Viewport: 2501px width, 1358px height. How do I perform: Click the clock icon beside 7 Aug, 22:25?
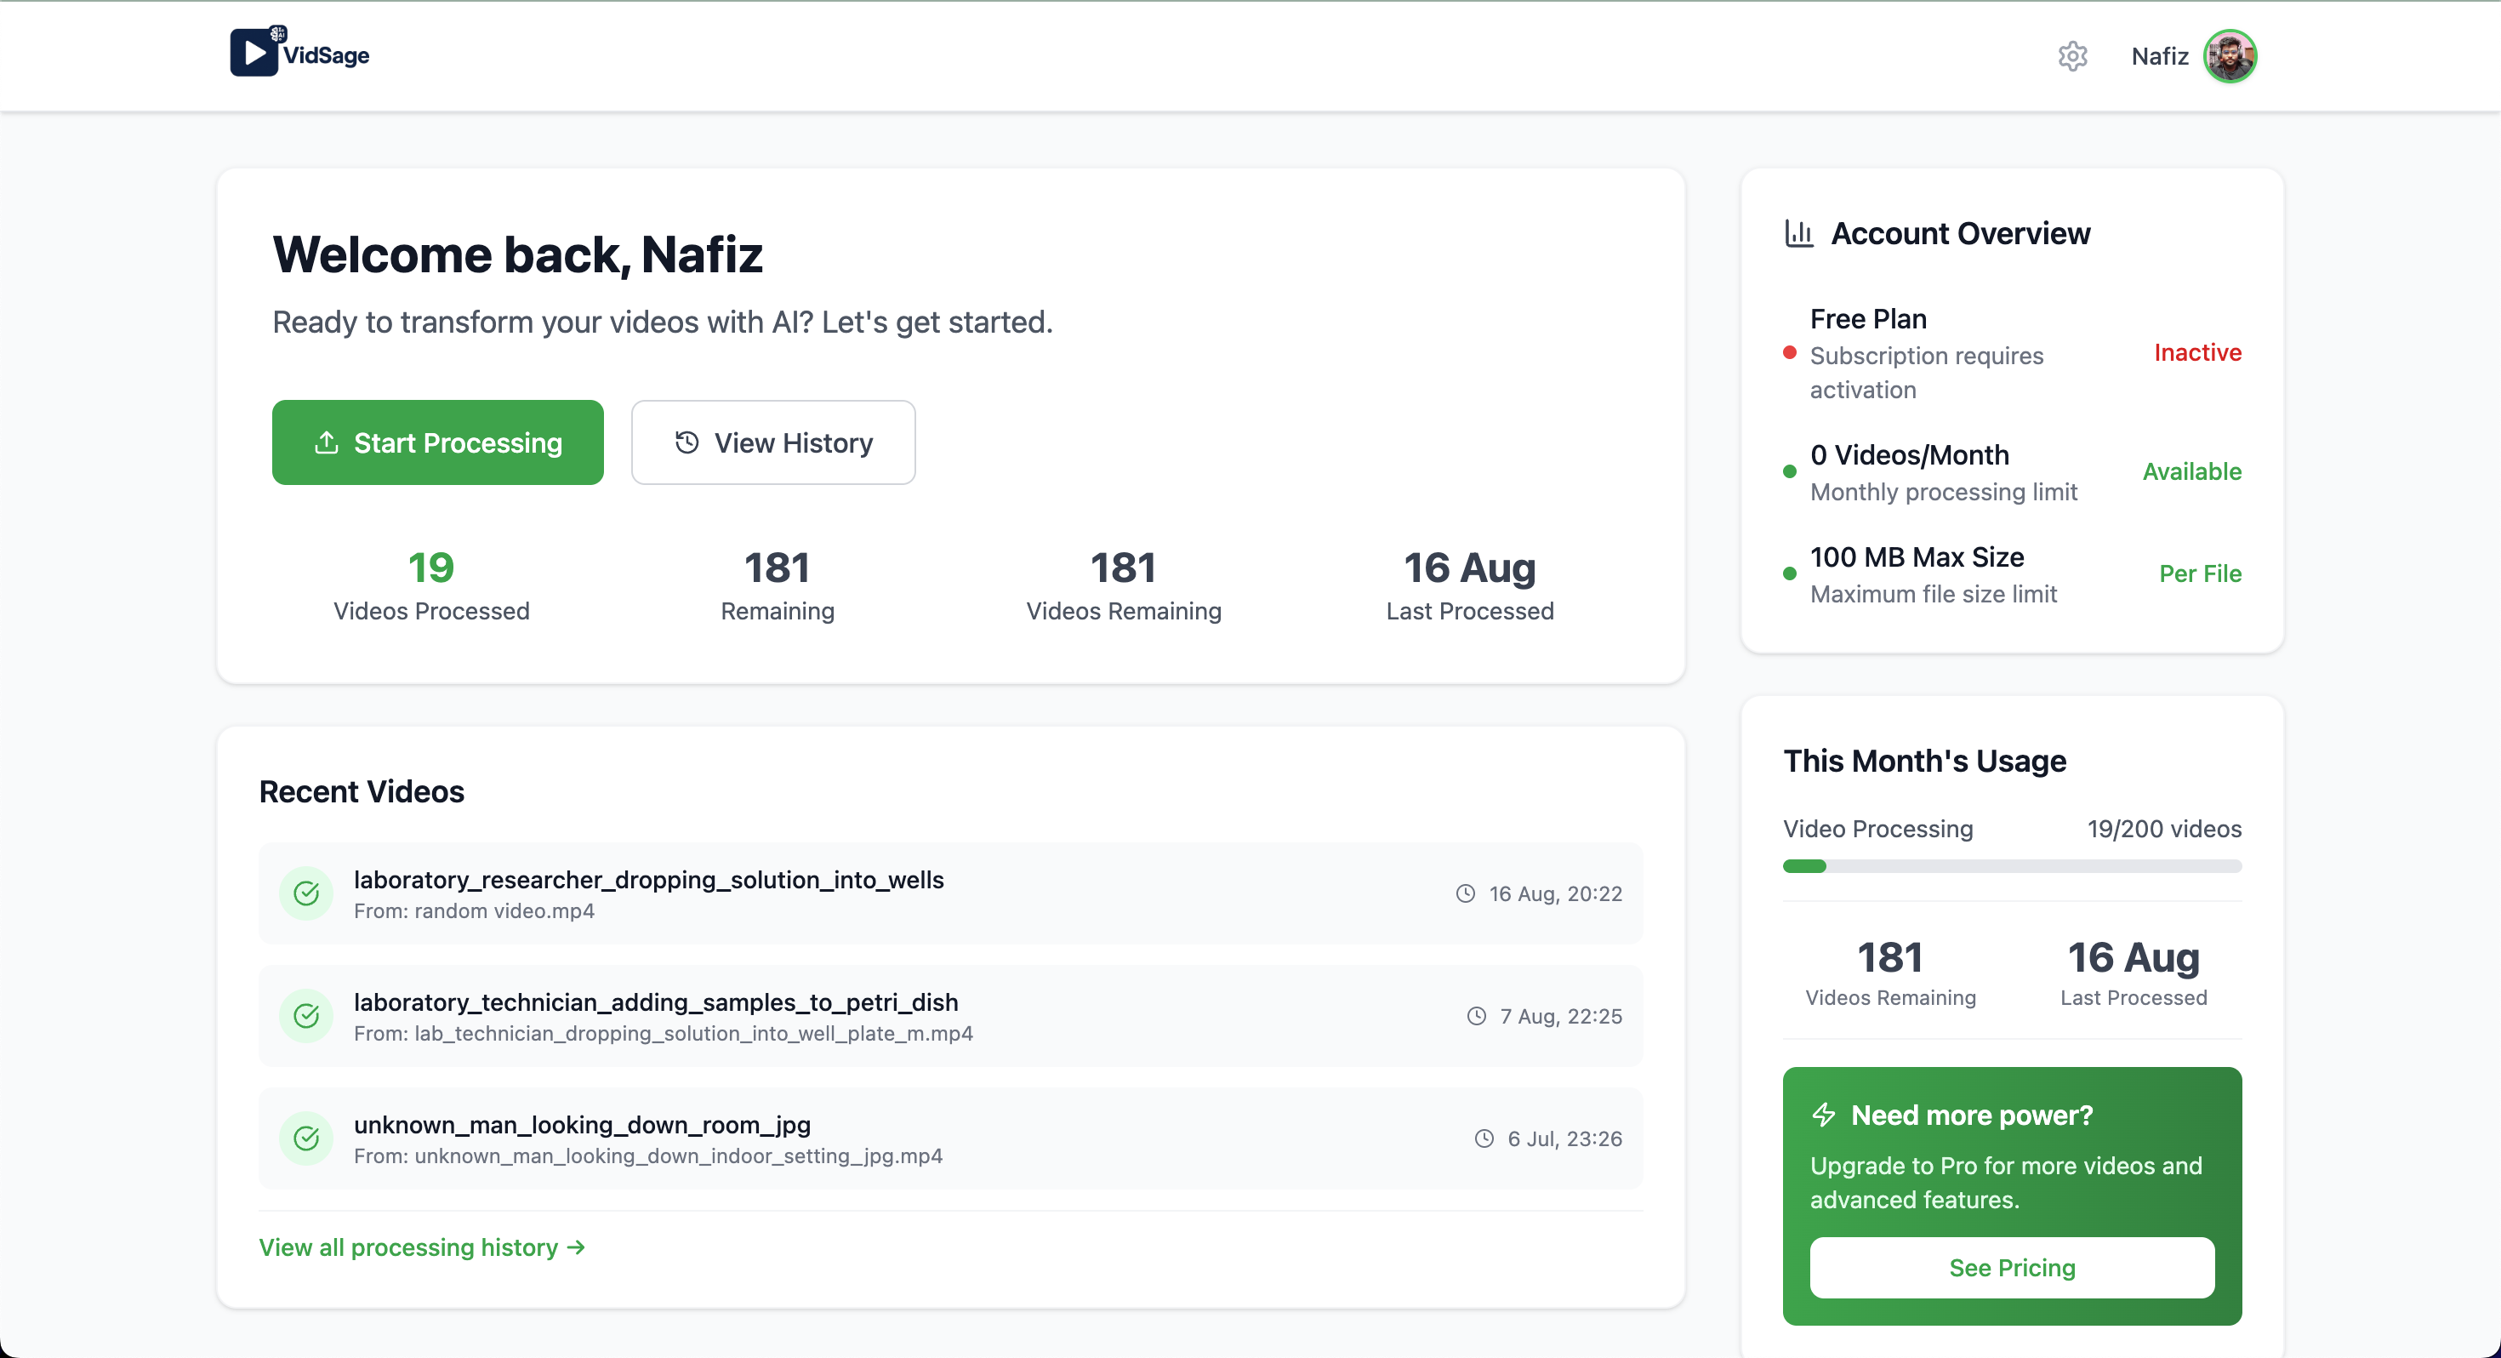pyautogui.click(x=1476, y=1015)
